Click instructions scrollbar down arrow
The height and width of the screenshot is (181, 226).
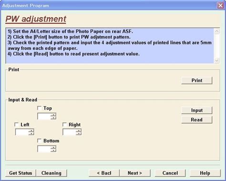click(x=217, y=61)
